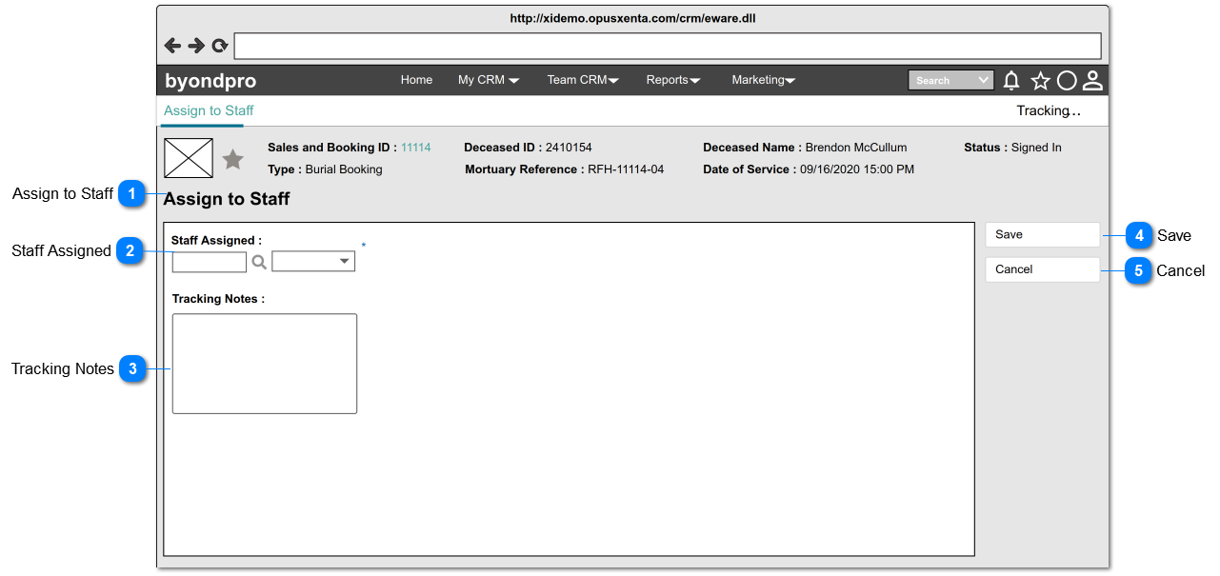
Task: Select the Assign to Staff tab
Action: tap(209, 110)
